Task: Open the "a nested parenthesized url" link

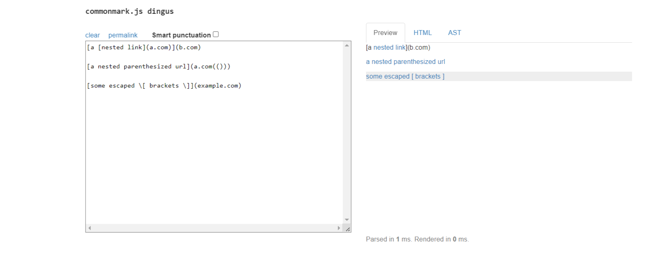Action: tap(405, 61)
